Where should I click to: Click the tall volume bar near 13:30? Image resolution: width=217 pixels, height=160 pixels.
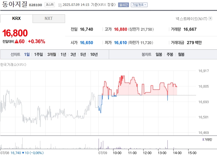[168, 144]
